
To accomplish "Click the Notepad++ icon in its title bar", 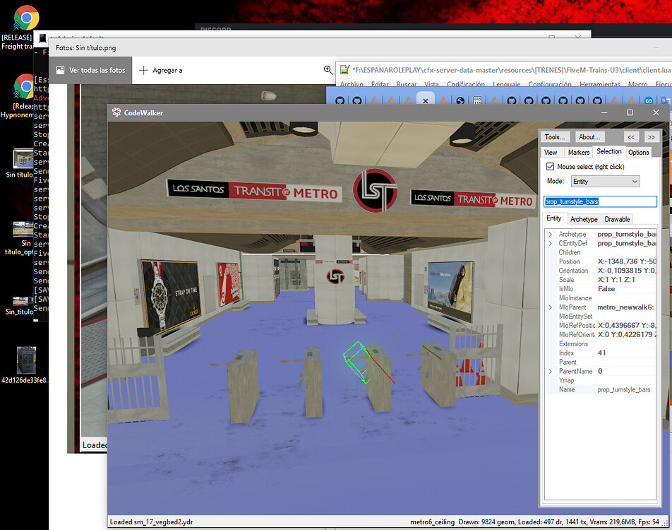I will 344,69.
